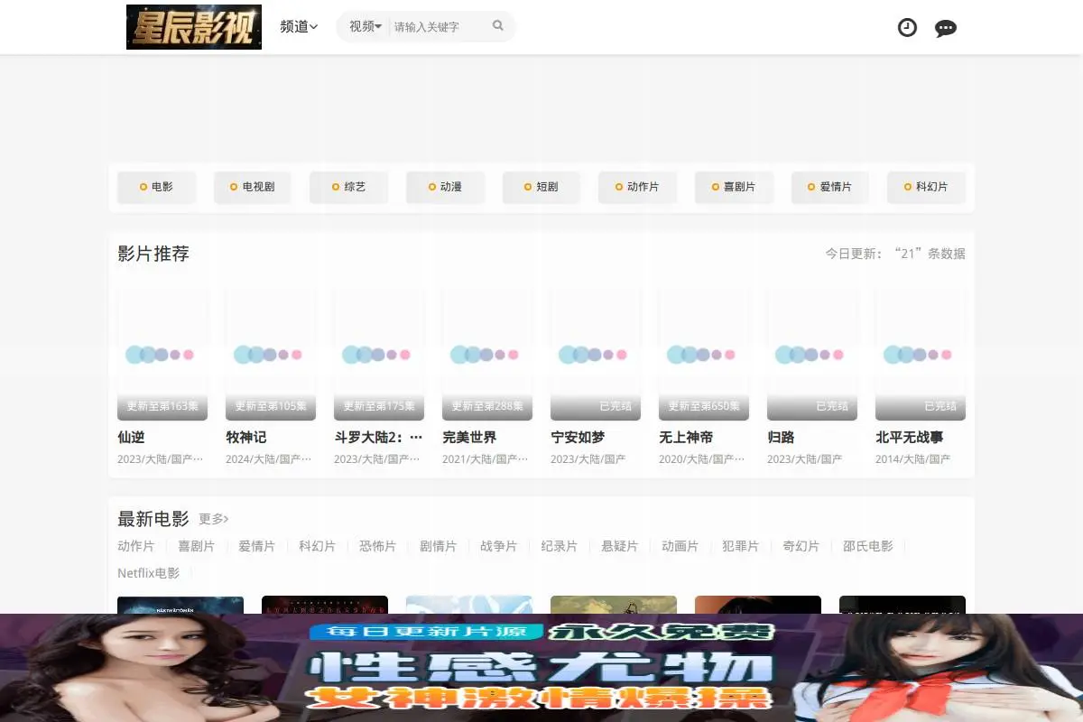This screenshot has width=1083, height=722.
Task: Click the search magnifier icon
Action: click(x=497, y=26)
